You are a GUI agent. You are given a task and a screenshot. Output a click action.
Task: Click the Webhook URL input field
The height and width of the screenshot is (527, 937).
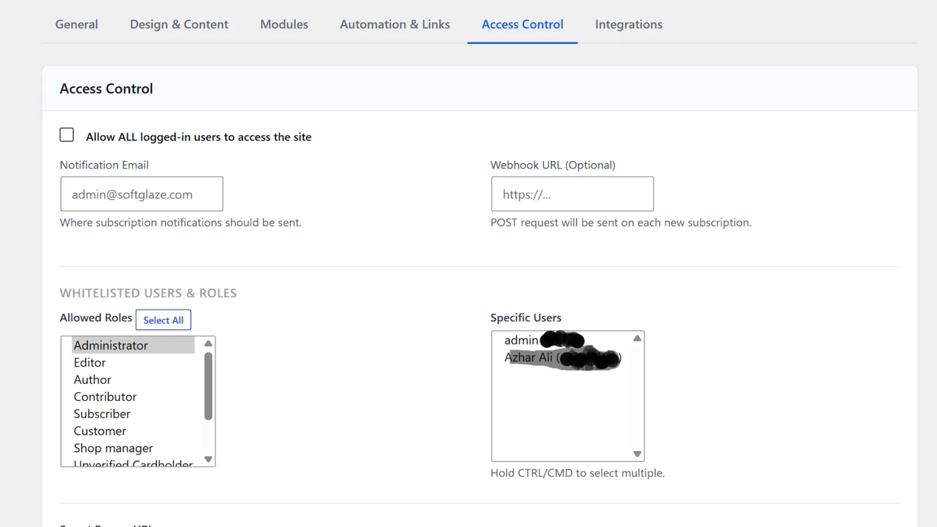pos(572,194)
